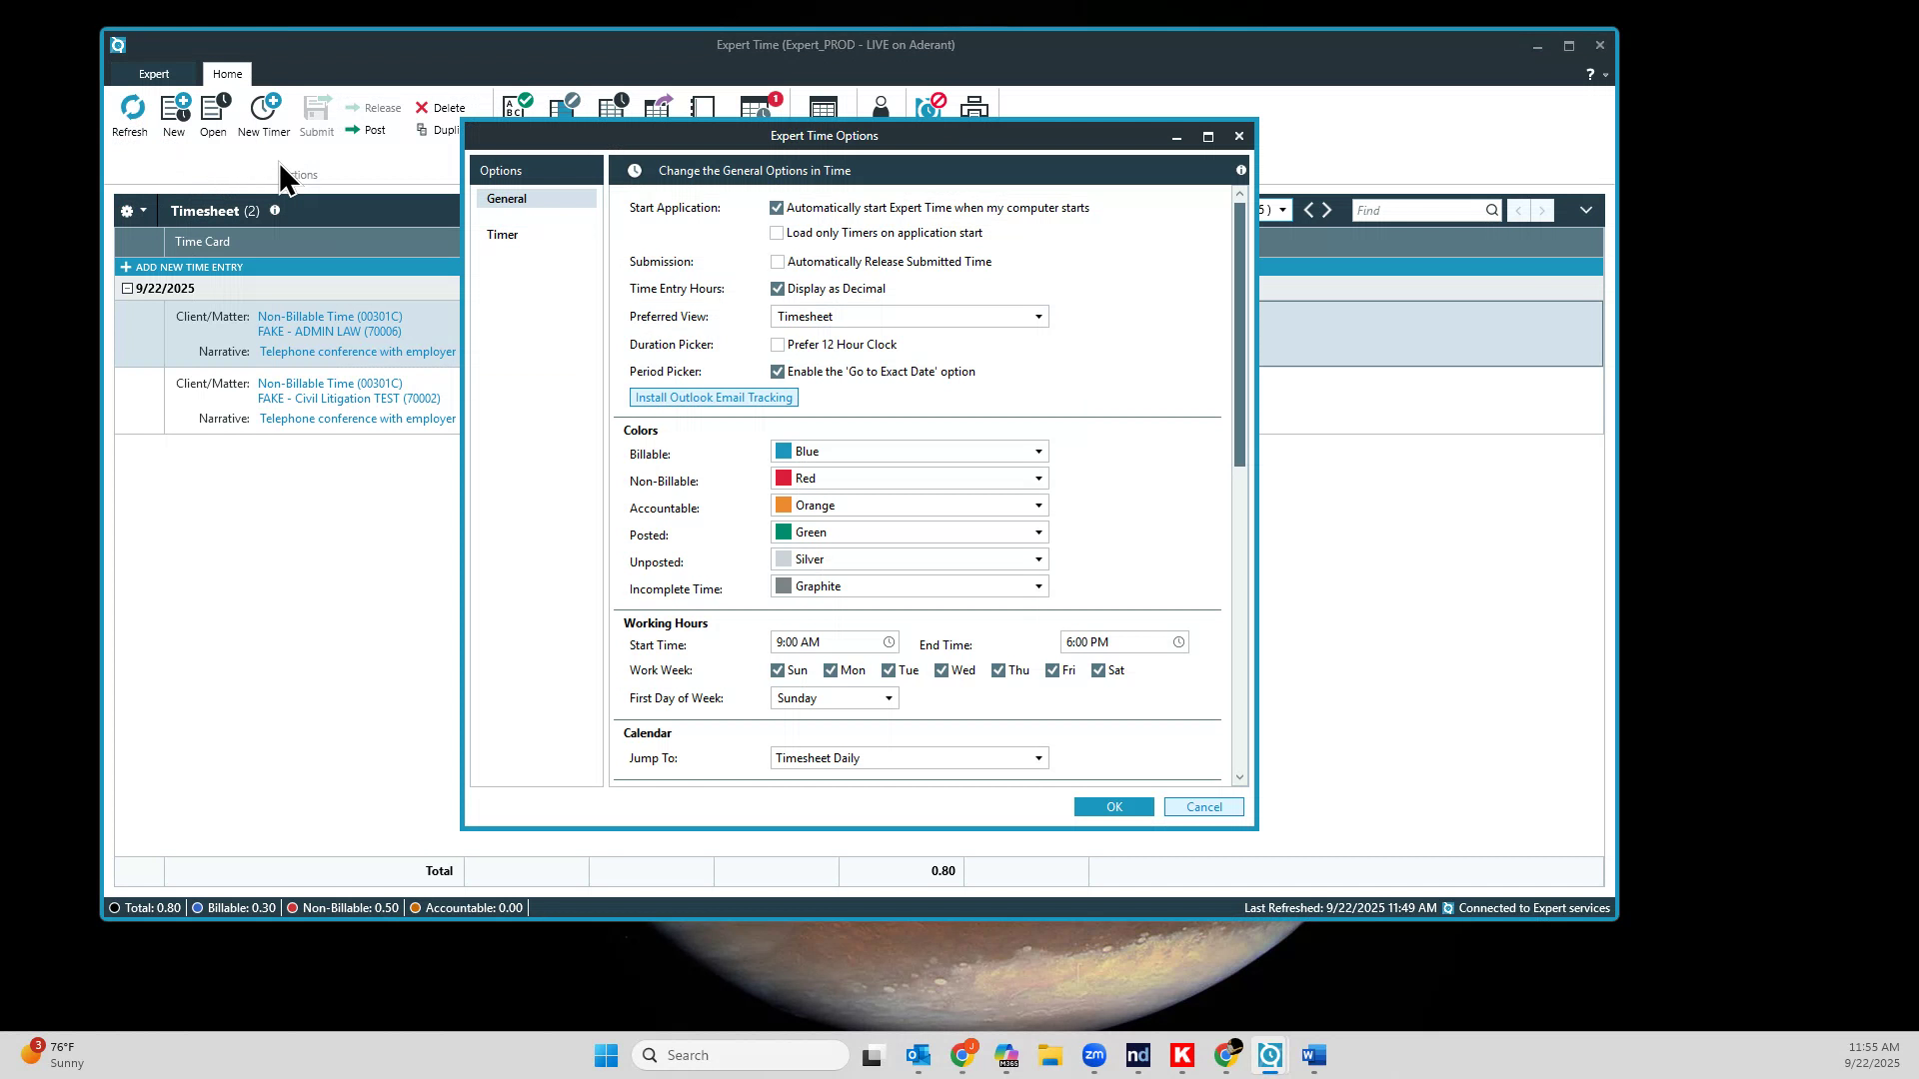The image size is (1919, 1079).
Task: Click inside the Find search field
Action: pyautogui.click(x=1419, y=210)
